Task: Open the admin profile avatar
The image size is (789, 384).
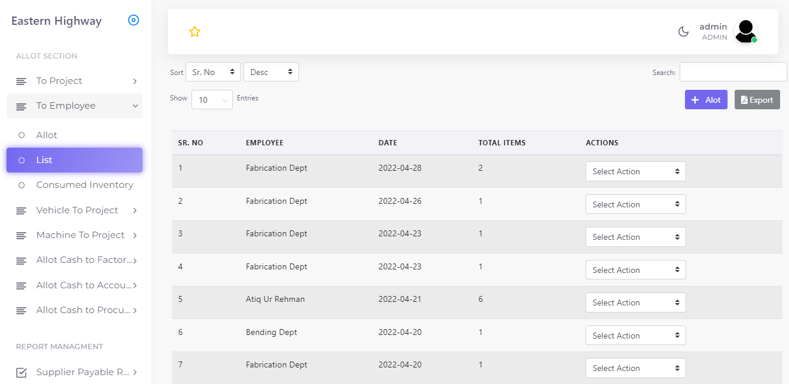Action: [746, 31]
